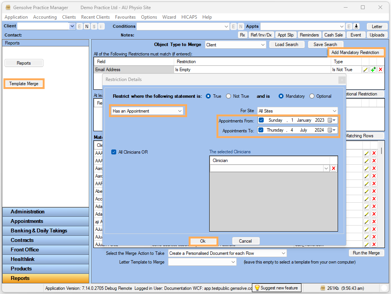Open the Application menu

click(16, 17)
